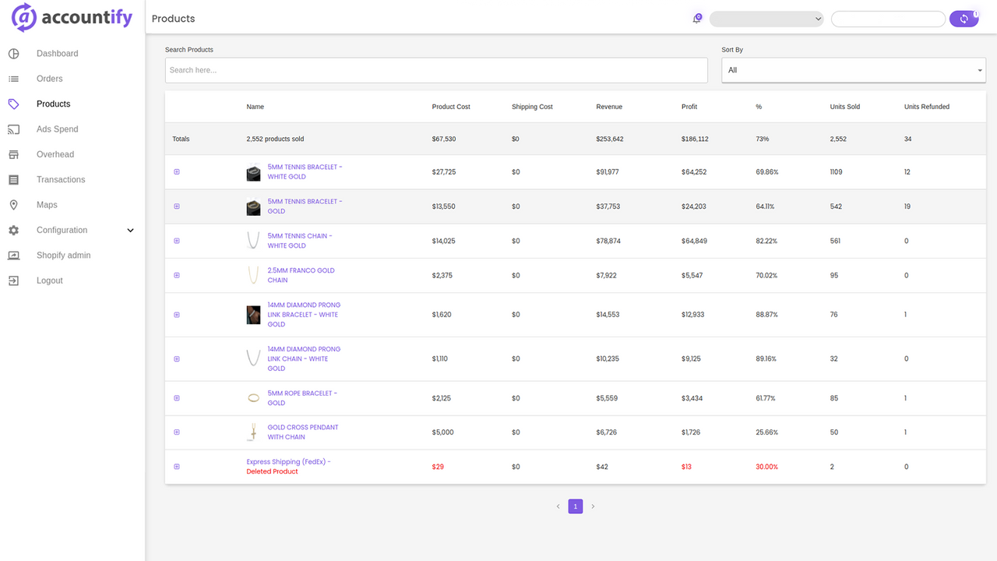Click the Maps pin icon
This screenshot has height=561, width=997.
coord(13,205)
